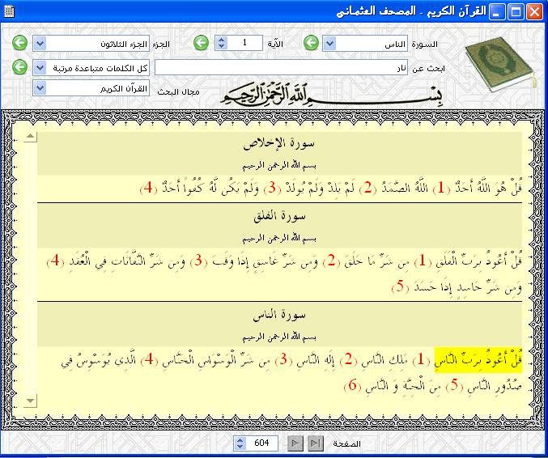Viewport: 548px width, 458px height.
Task: Click the سورة الفلق heading
Action: point(279,217)
